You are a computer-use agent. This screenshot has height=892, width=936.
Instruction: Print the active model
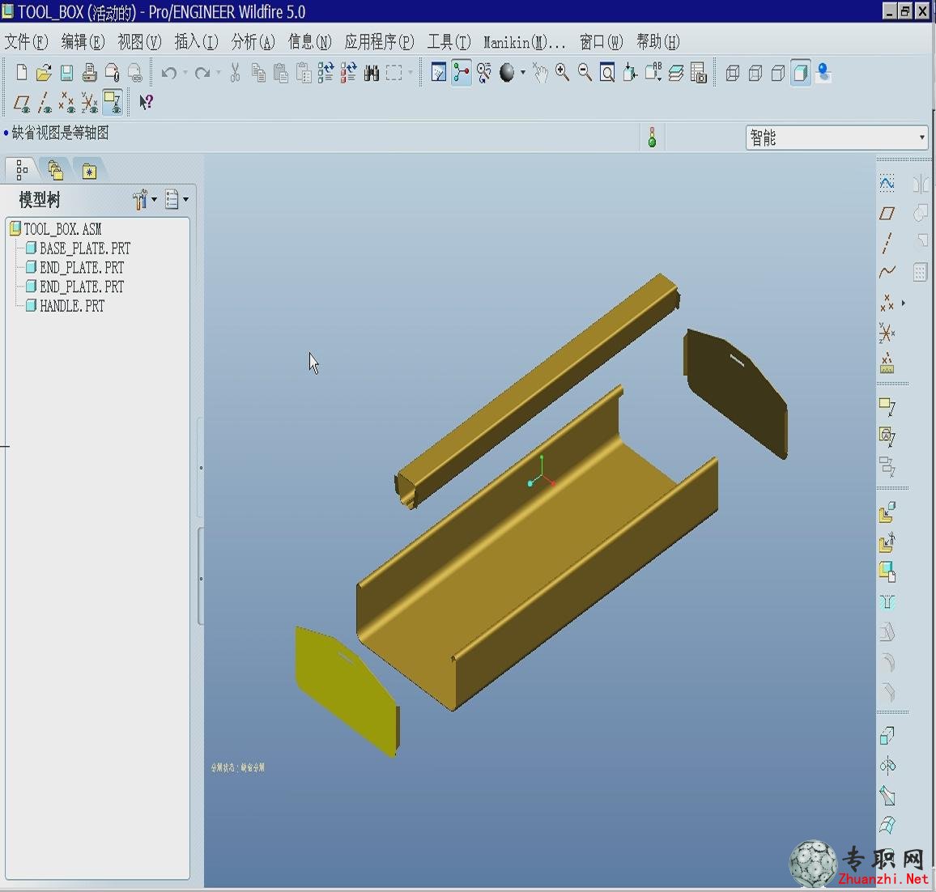click(90, 73)
